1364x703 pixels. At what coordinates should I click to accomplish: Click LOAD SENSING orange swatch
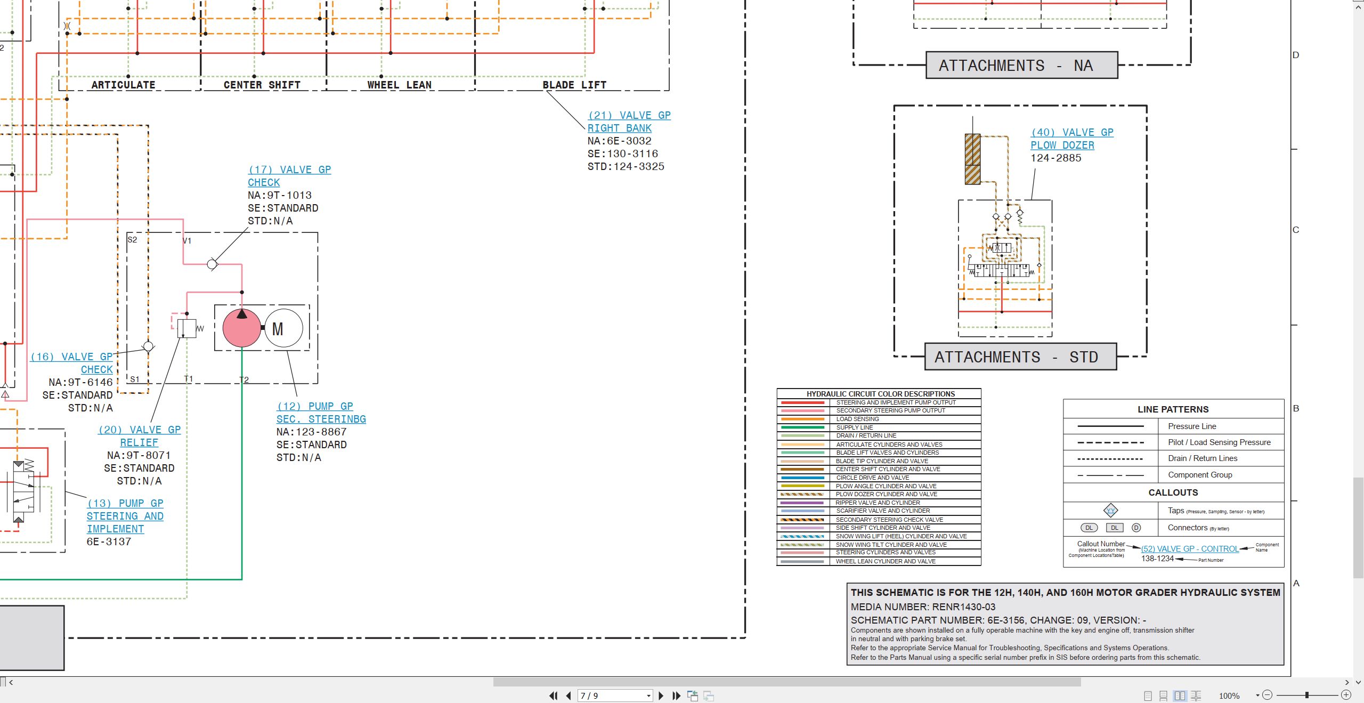click(802, 419)
